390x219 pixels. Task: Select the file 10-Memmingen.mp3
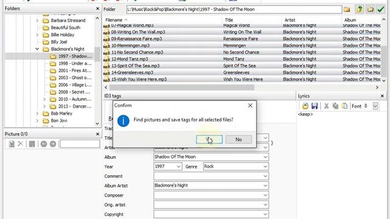point(130,46)
